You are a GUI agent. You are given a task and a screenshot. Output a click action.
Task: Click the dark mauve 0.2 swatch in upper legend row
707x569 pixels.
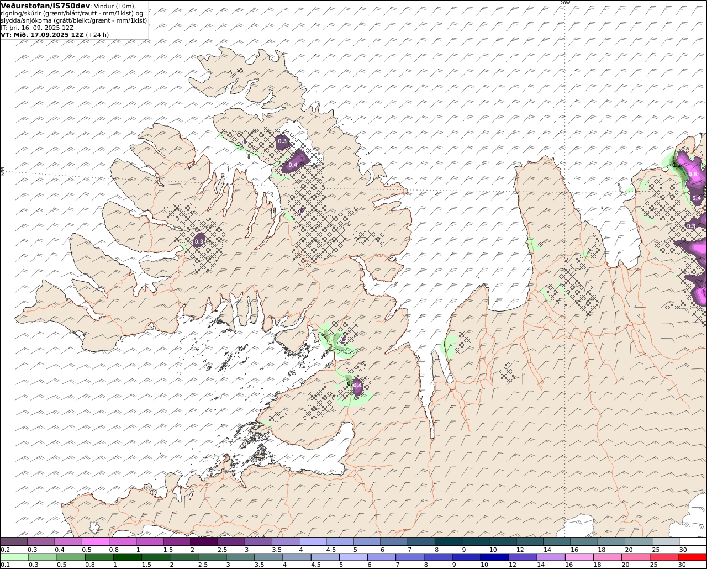coord(14,541)
